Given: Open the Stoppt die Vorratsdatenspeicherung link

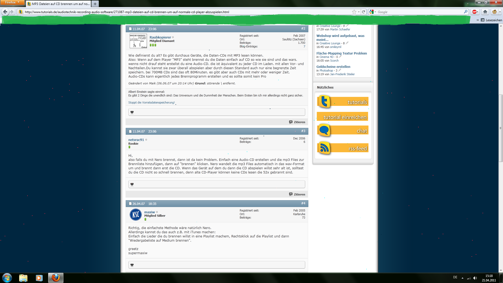Looking at the screenshot, I should click(151, 102).
